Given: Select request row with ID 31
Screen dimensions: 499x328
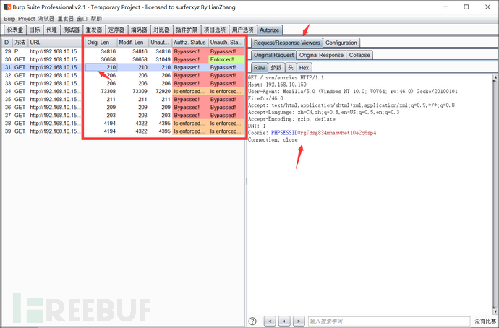Looking at the screenshot, I should [x=123, y=67].
